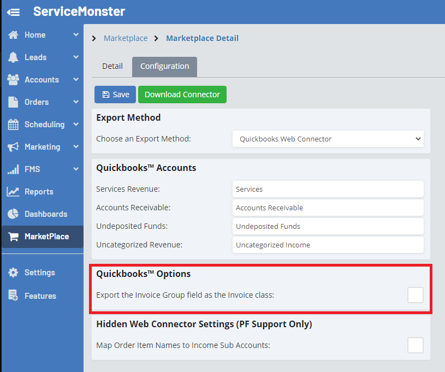Screen dimensions: 445x372
Task: Check Map Order Item Names option
Action: point(415,345)
